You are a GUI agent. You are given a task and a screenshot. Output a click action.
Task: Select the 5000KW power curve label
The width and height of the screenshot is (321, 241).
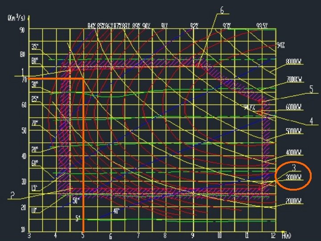pyautogui.click(x=293, y=131)
